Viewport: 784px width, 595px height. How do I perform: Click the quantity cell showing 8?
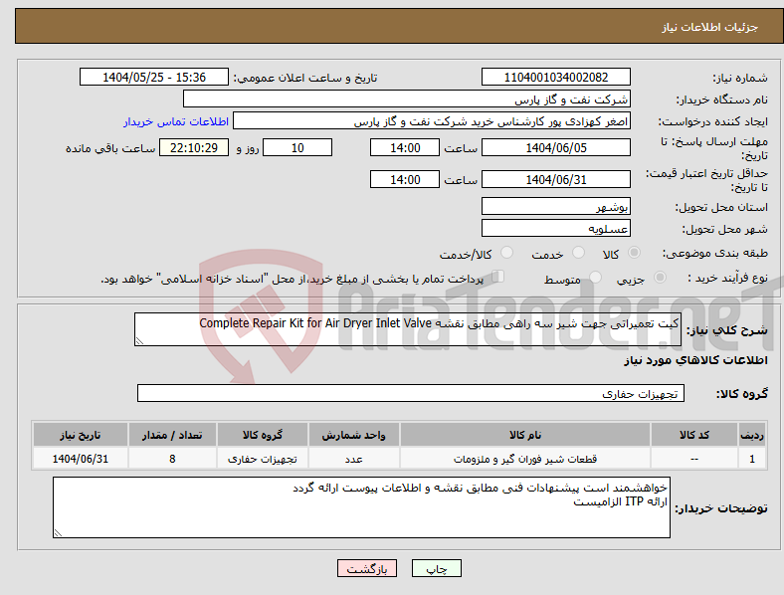172,459
